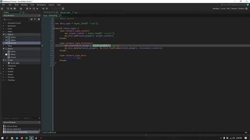Open a project with the folder icon
250x140 pixels.
[11, 9]
